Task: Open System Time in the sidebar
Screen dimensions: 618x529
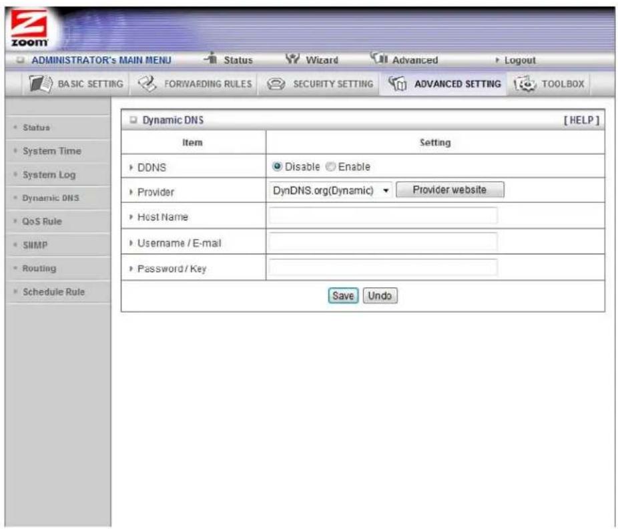Action: pyautogui.click(x=52, y=151)
